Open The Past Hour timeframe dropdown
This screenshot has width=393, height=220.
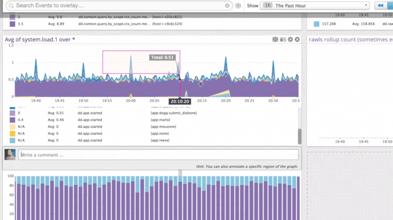tap(315, 5)
